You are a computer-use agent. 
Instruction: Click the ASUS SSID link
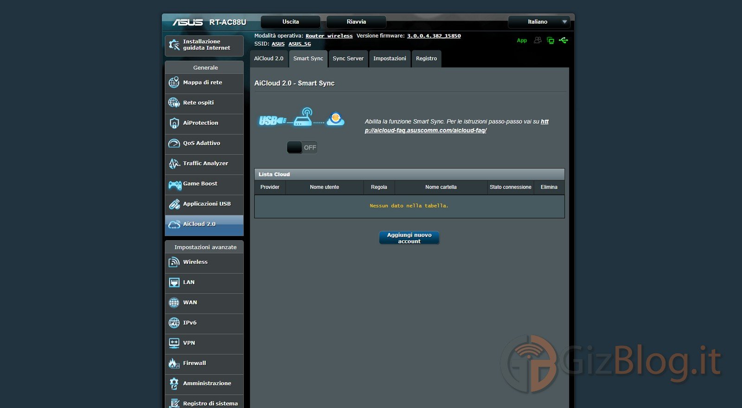tap(278, 44)
